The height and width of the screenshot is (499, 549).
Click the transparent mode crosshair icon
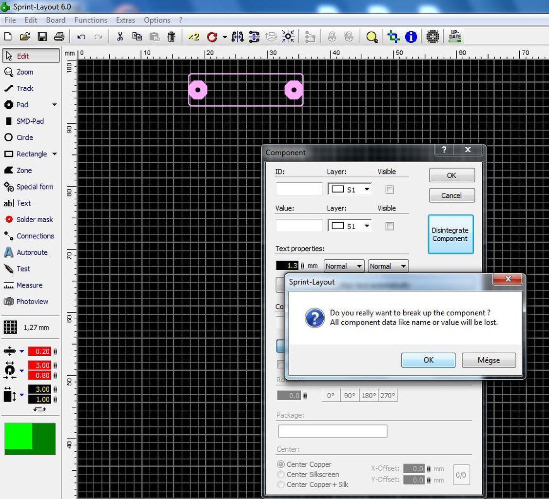click(x=393, y=37)
